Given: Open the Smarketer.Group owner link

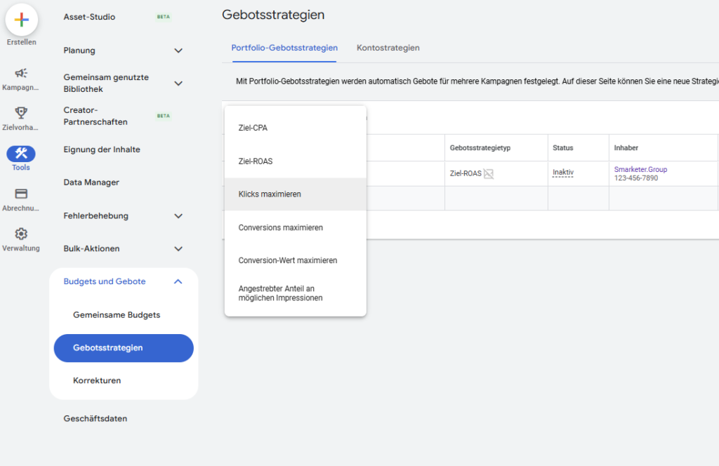Looking at the screenshot, I should pyautogui.click(x=640, y=168).
